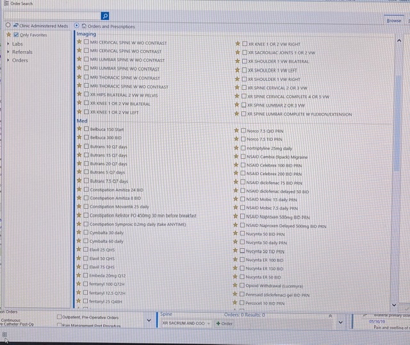Expand the Referrals tree node

pyautogui.click(x=8, y=52)
